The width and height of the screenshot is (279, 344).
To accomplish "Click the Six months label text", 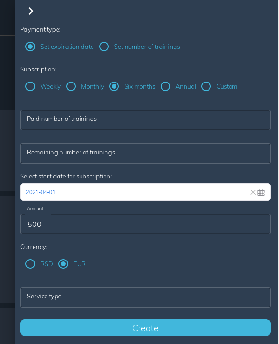I will pos(140,86).
